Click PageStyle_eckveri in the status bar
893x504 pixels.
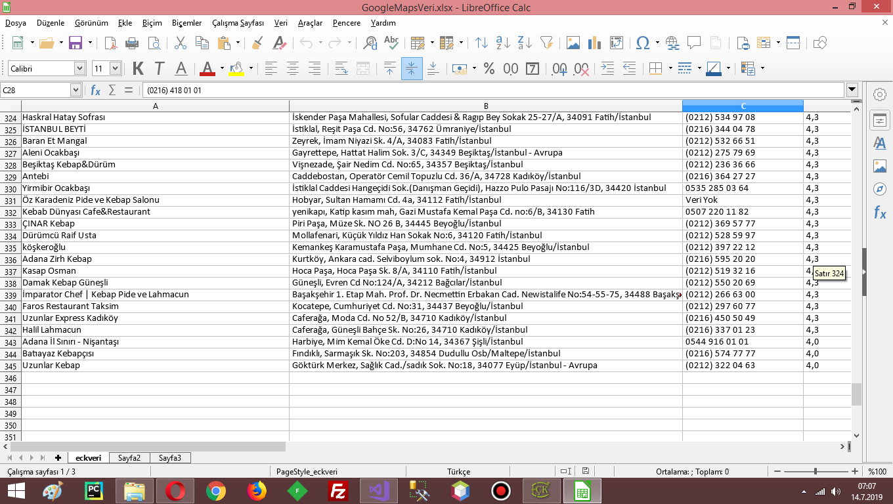tap(307, 472)
